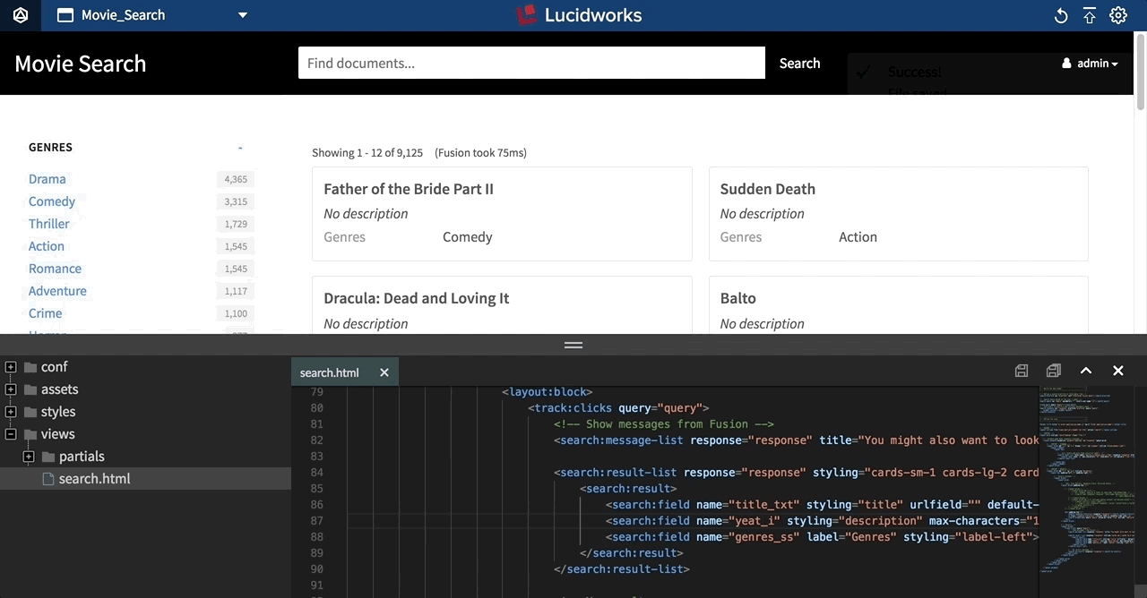Collapse the Genres facet section
Viewport: 1147px width, 598px height.
[x=240, y=148]
